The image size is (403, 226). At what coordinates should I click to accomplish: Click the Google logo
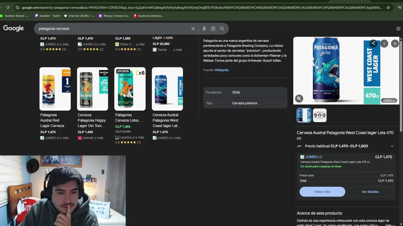pos(14,28)
